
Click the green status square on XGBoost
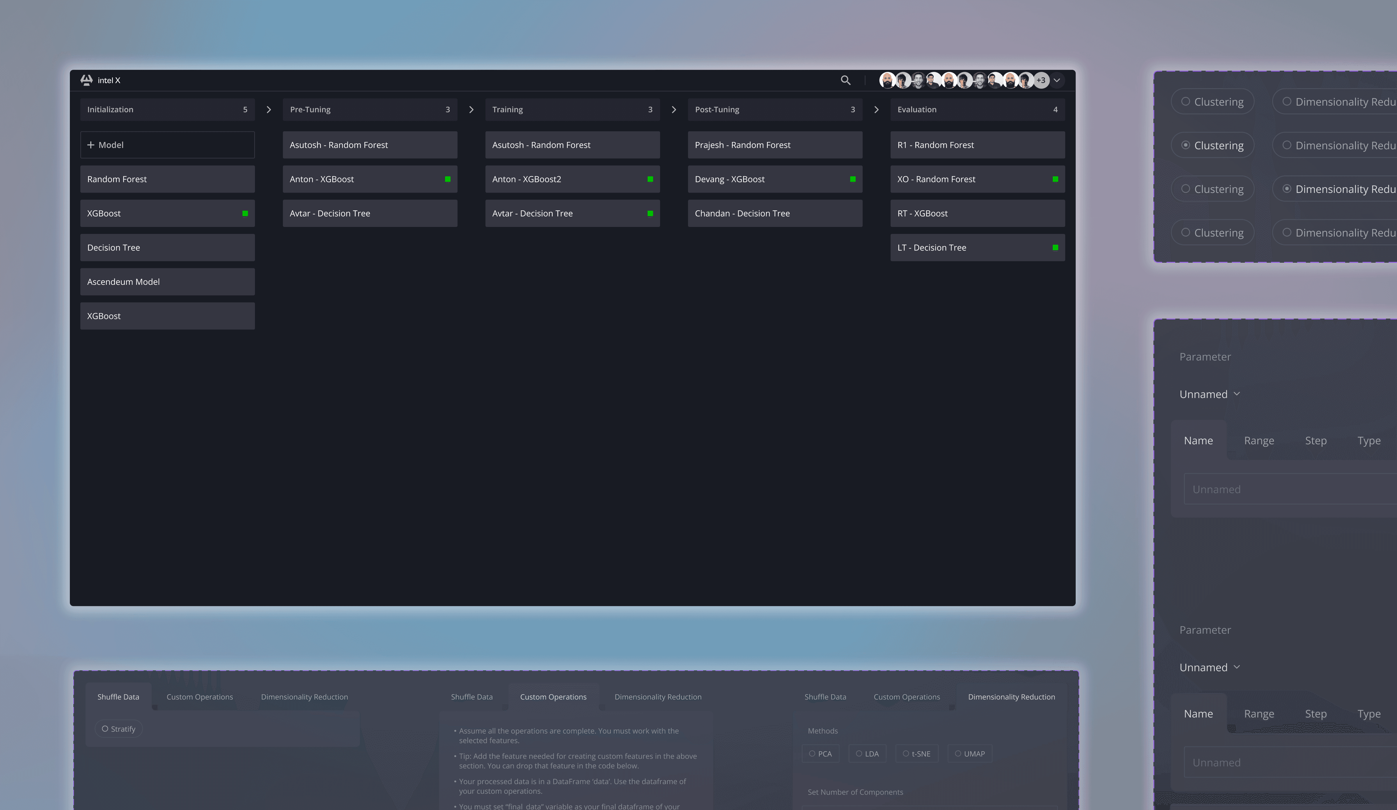[x=245, y=213]
